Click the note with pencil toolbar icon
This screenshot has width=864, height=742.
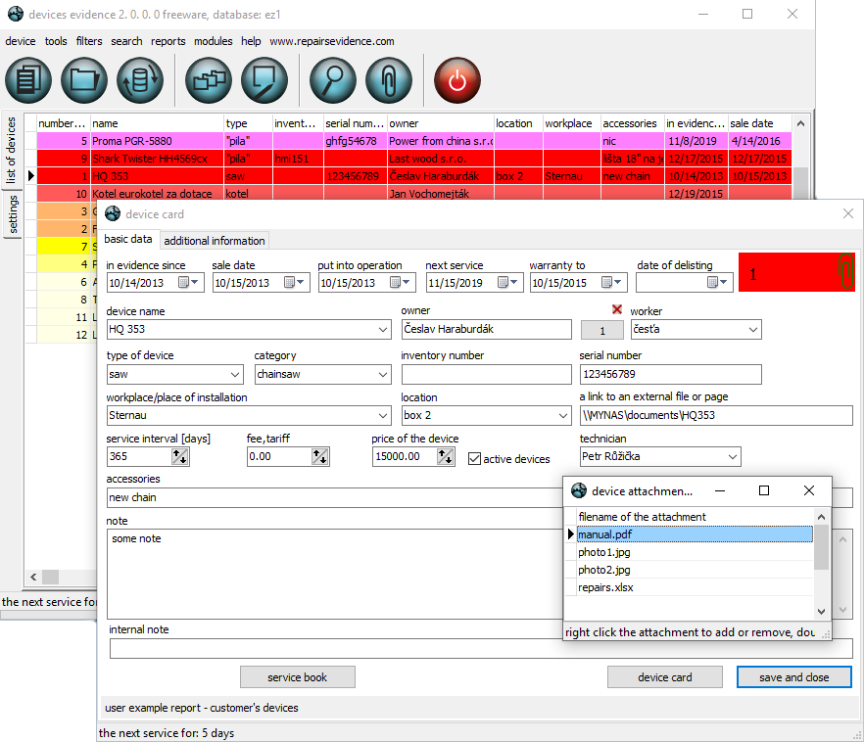click(x=264, y=80)
